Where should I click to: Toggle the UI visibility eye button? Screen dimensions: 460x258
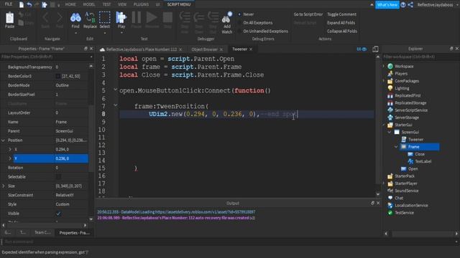362,49
